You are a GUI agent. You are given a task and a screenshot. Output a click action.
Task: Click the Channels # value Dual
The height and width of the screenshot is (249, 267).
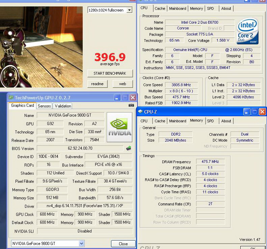(x=245, y=134)
